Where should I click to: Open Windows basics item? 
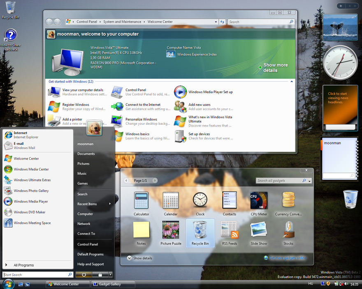(x=142, y=136)
